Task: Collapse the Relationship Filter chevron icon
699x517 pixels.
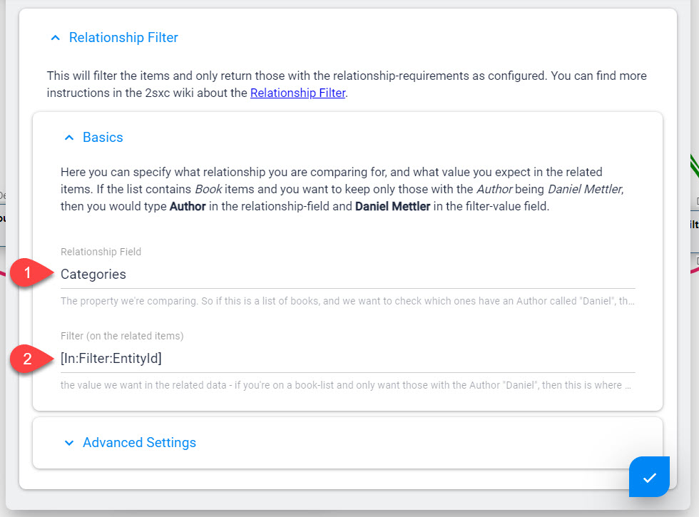Action: point(56,38)
